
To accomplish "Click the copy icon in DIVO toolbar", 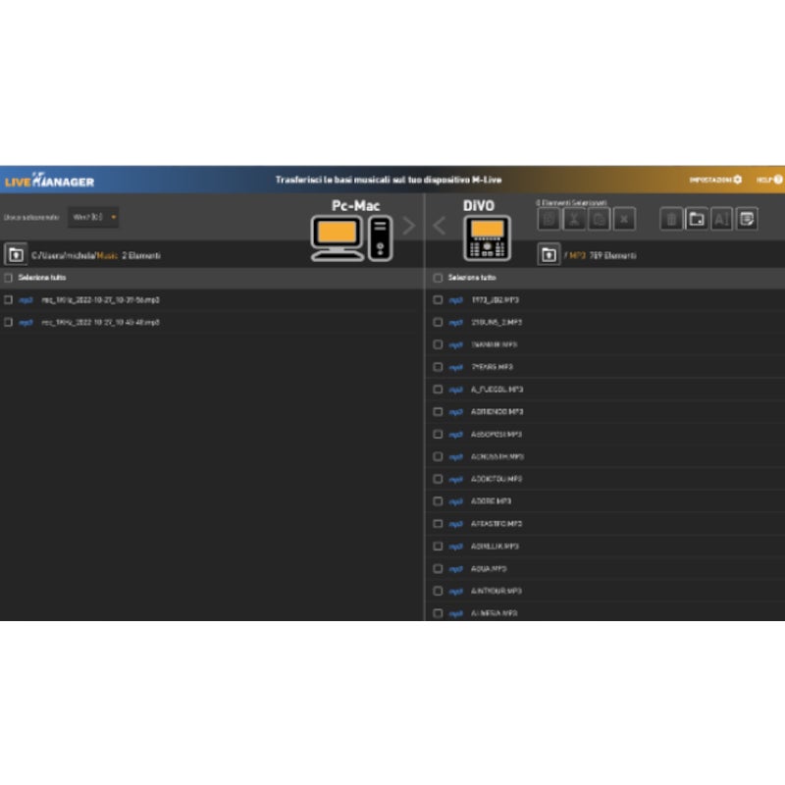I will coord(549,219).
